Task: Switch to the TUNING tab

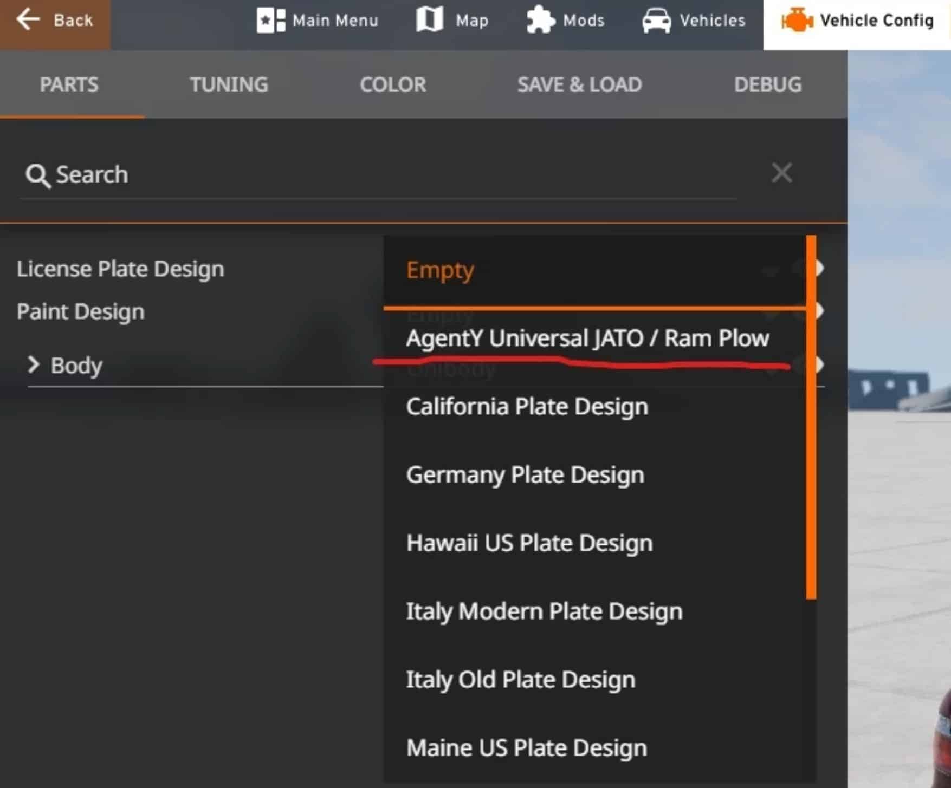Action: 229,84
